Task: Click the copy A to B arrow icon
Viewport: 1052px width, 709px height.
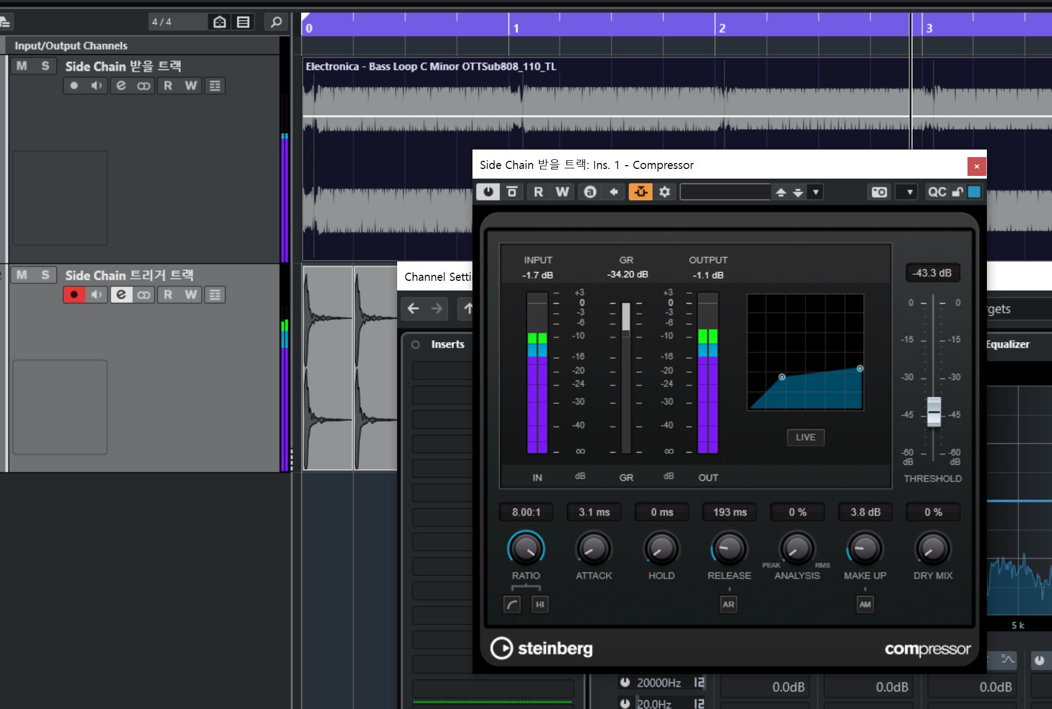Action: tap(614, 192)
